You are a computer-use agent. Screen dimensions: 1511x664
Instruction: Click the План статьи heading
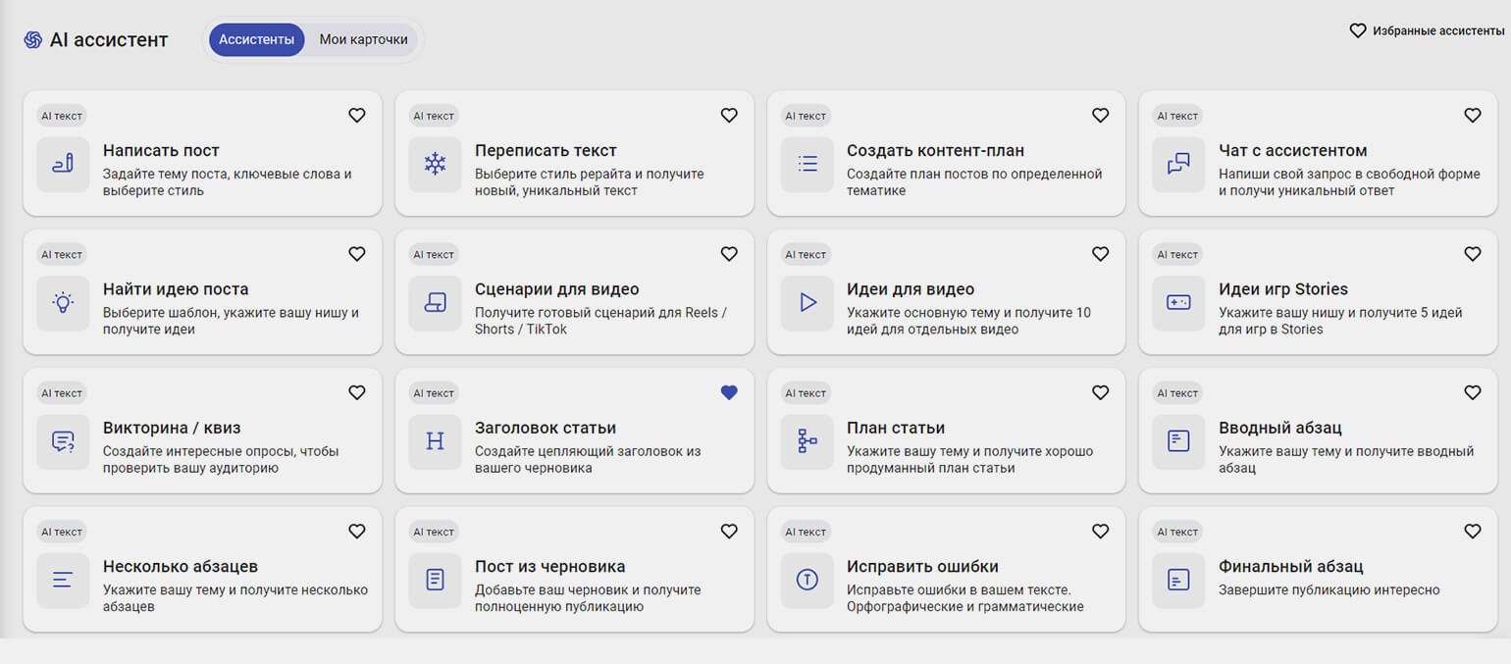pyautogui.click(x=896, y=428)
